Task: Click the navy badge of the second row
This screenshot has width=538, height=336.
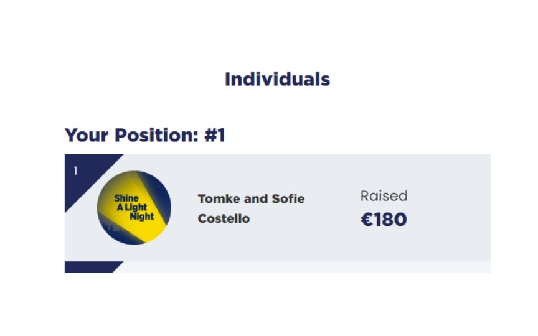Action: click(x=93, y=267)
